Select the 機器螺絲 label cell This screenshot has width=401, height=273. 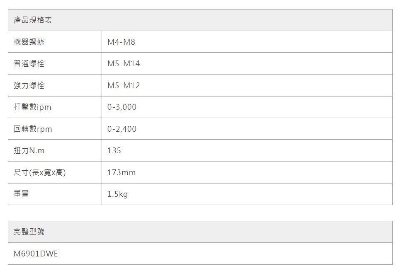pos(29,42)
